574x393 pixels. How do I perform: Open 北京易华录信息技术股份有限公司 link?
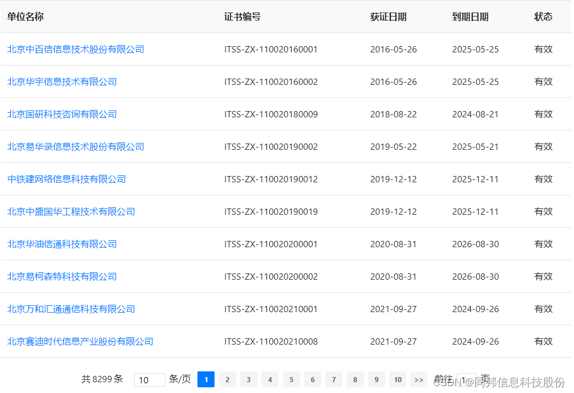pyautogui.click(x=76, y=147)
